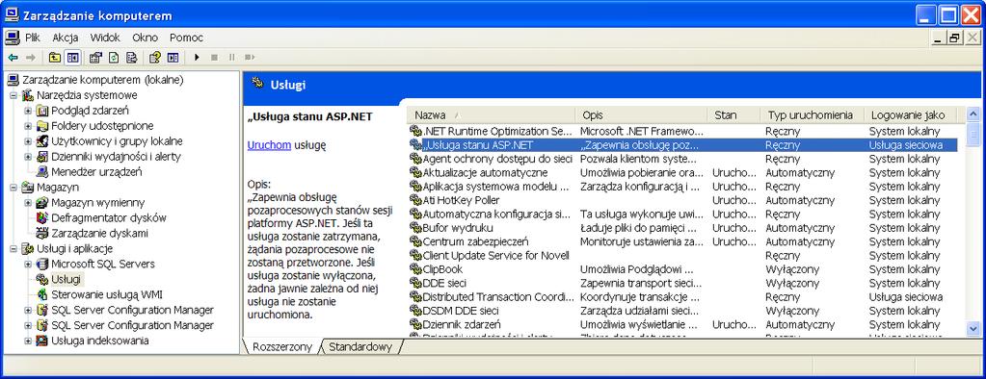Click the Zarządzanie komputerem (lokalne) root node
Image resolution: width=986 pixels, height=379 pixels.
(102, 80)
